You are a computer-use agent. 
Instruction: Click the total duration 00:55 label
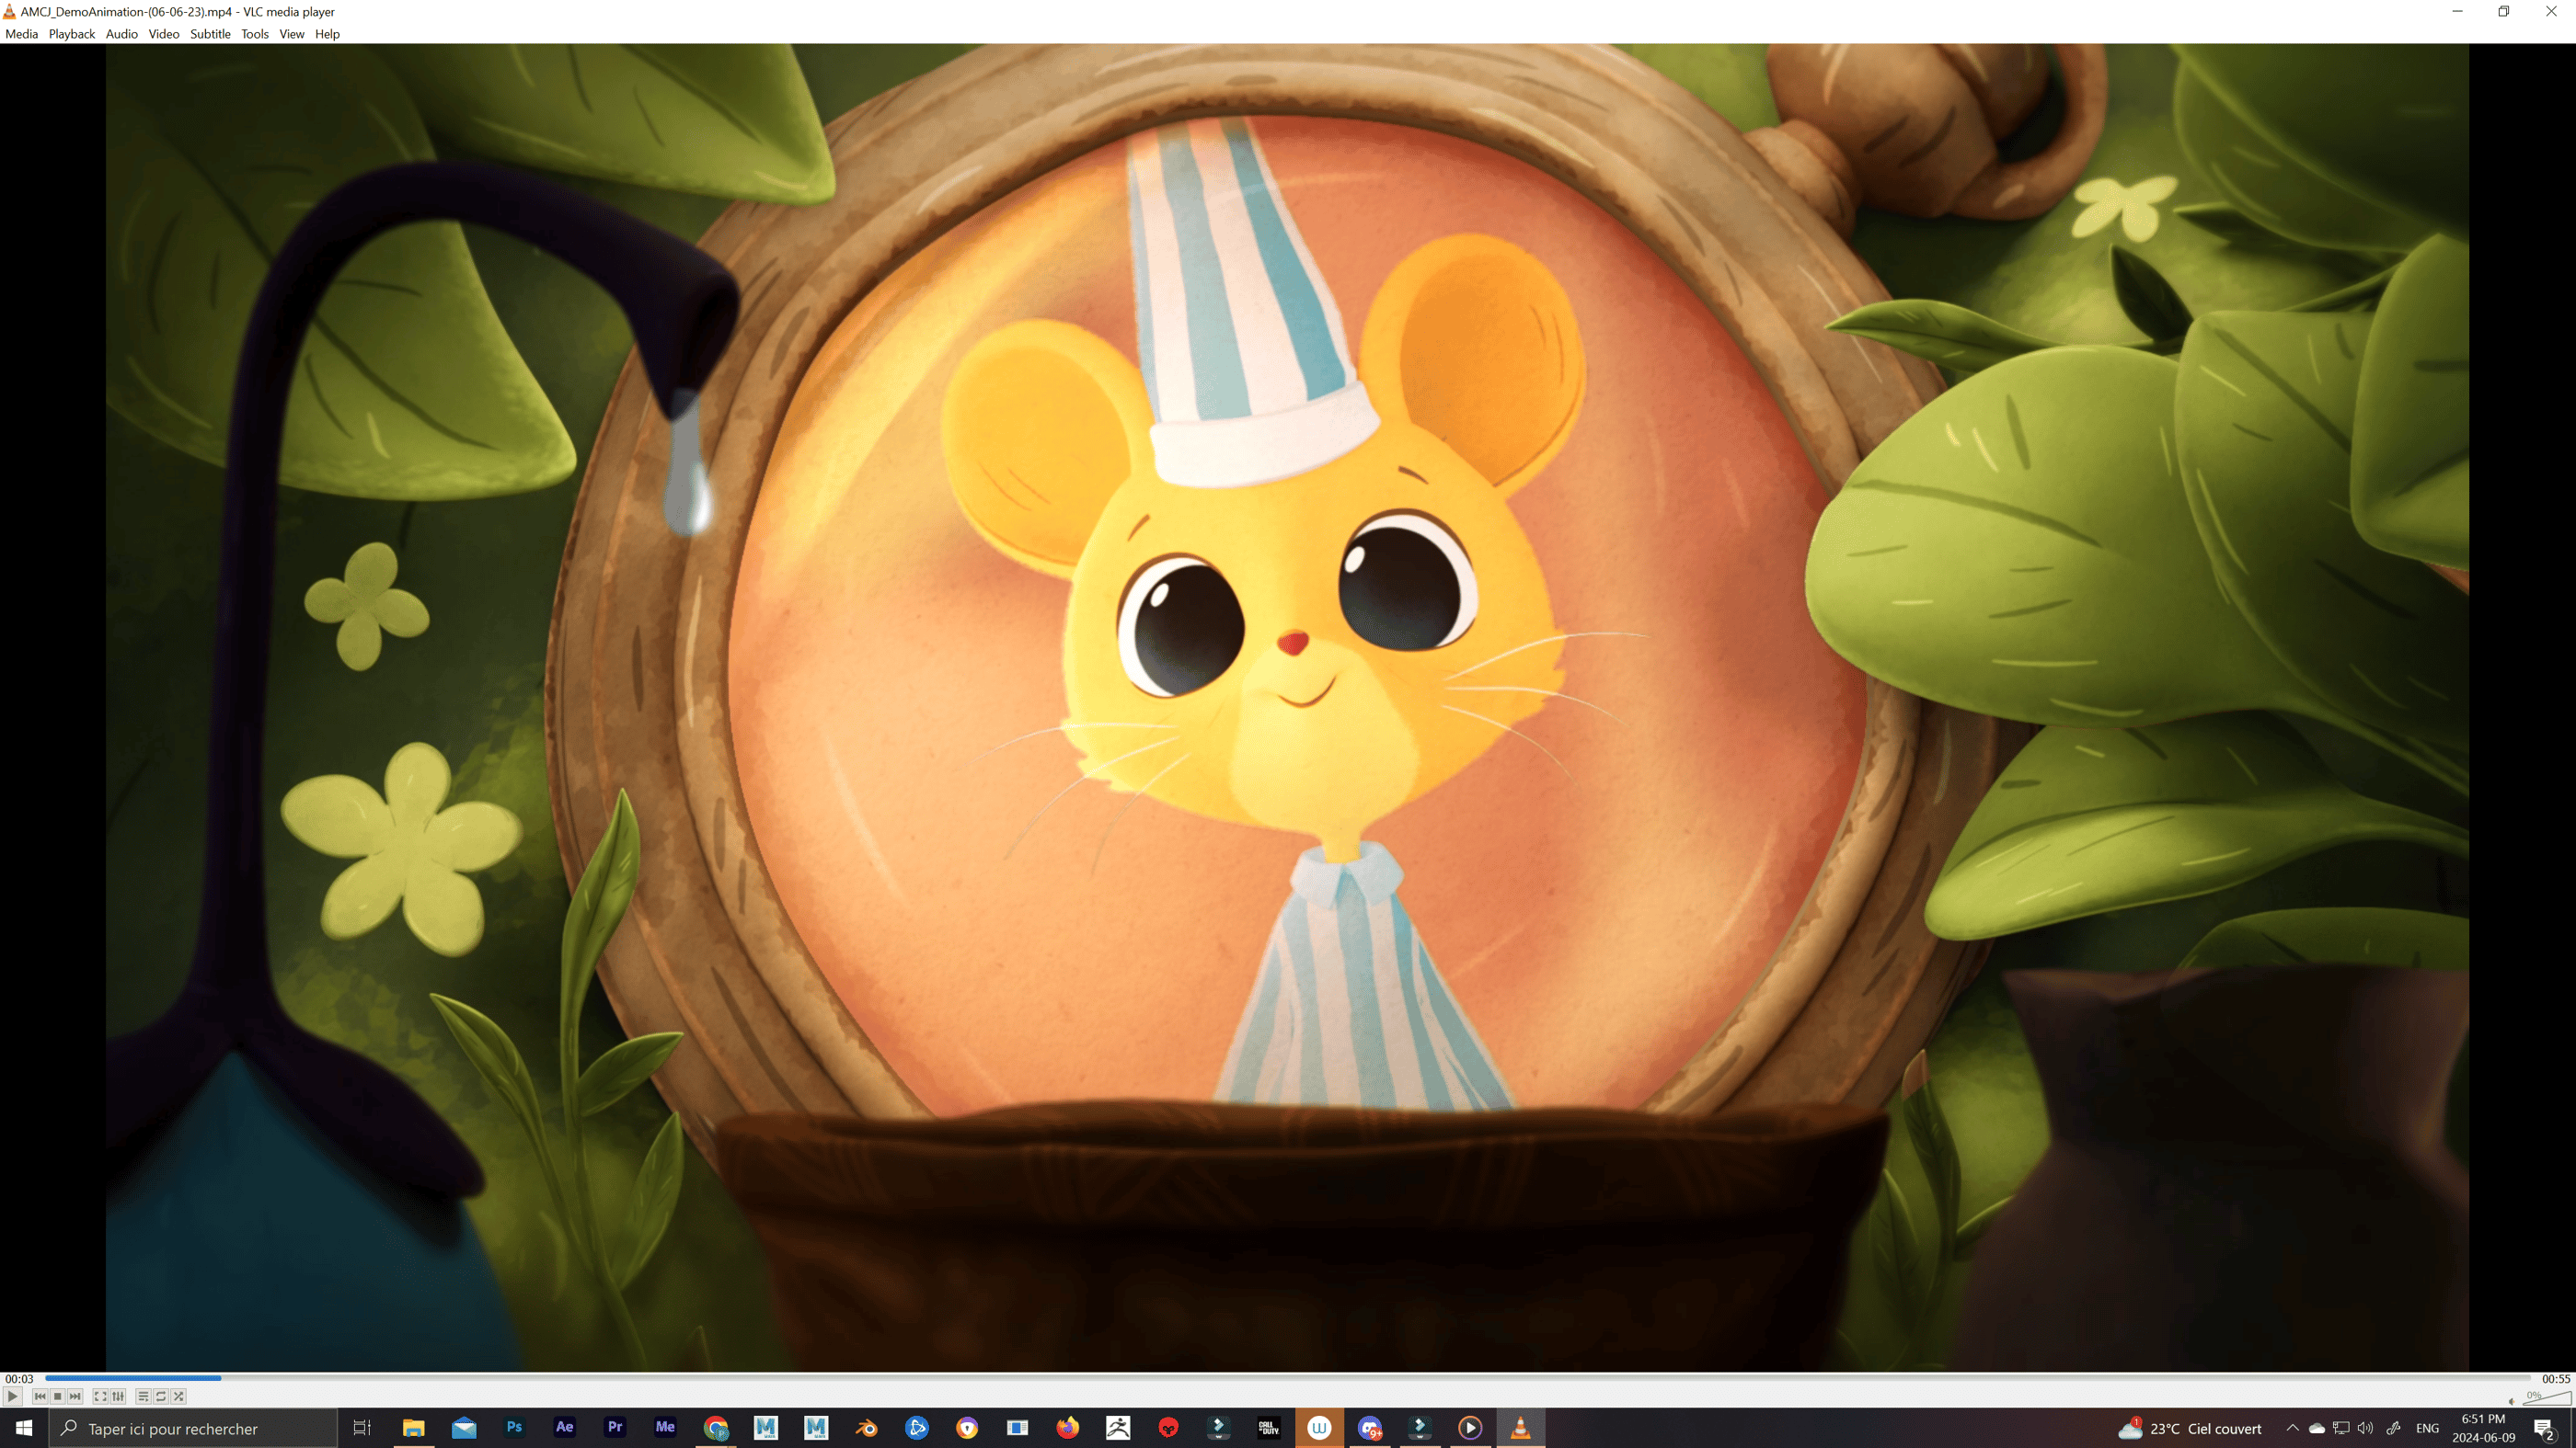tap(2555, 1379)
